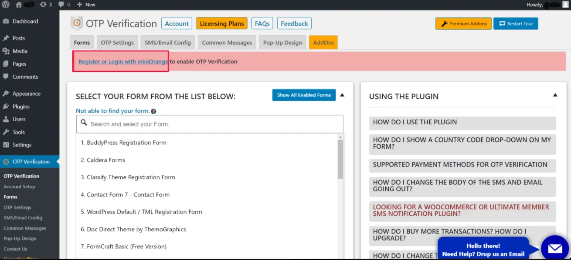Follow Register or Login with miniOrange link

click(123, 62)
